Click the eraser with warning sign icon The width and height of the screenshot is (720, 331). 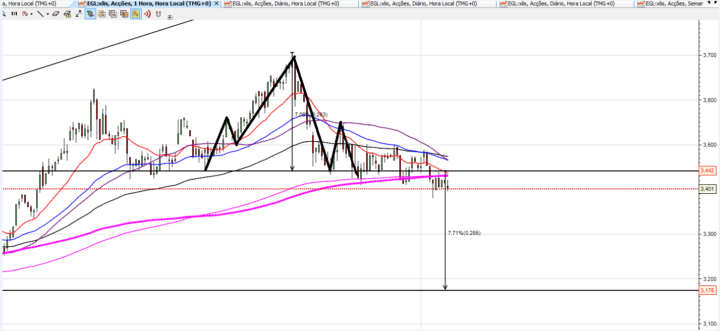pos(67,14)
